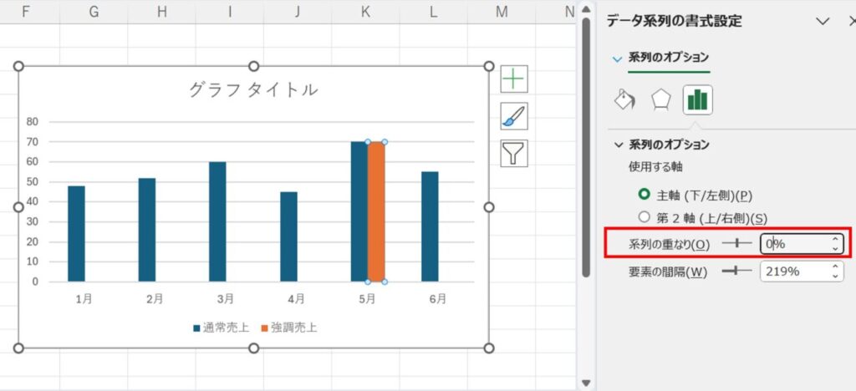The height and width of the screenshot is (391, 856).
Task: Click the 系列の重なり percentage input field
Action: point(795,244)
